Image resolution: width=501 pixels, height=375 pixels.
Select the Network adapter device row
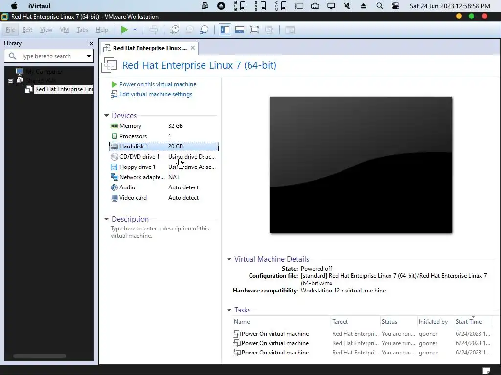(164, 177)
